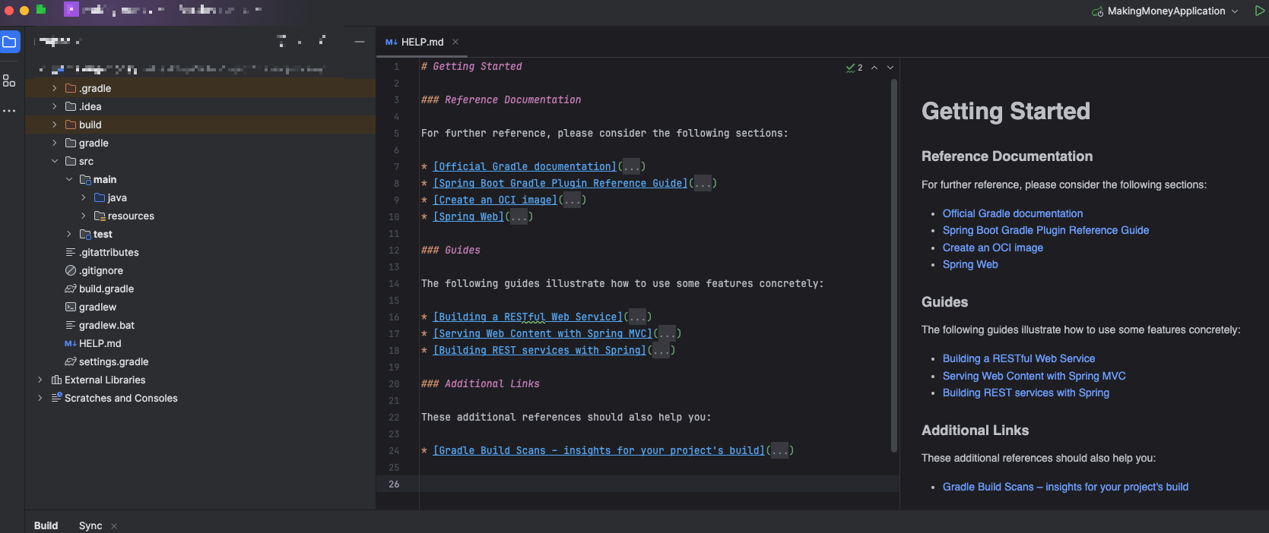Open Building a RESTful Web Service preview link
Image resolution: width=1269 pixels, height=533 pixels.
(1019, 358)
